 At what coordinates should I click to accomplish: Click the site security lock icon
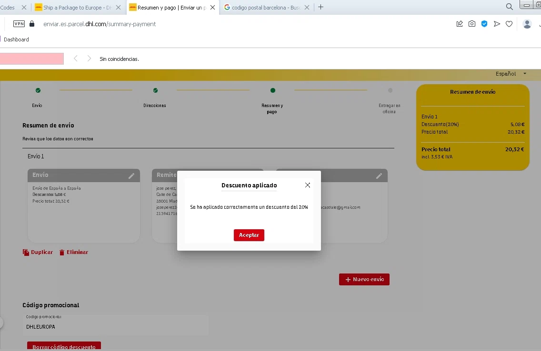(32, 24)
